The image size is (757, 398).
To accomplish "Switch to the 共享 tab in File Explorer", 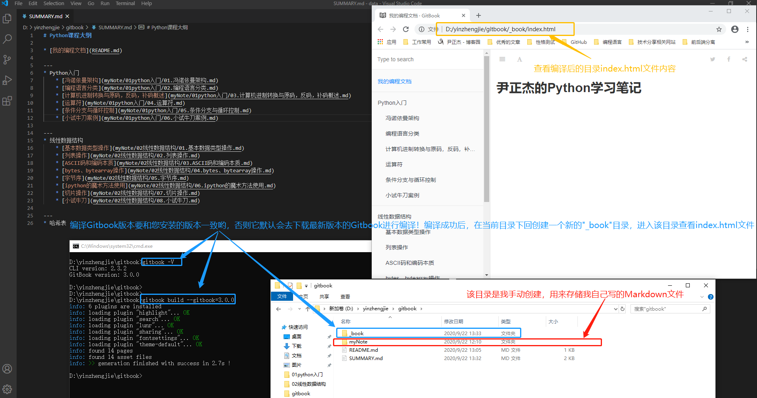I will (324, 296).
